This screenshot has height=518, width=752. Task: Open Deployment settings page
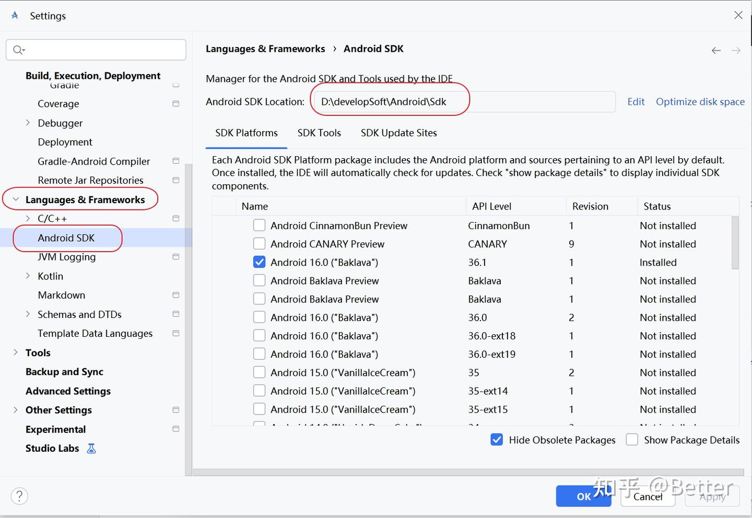[x=65, y=142]
